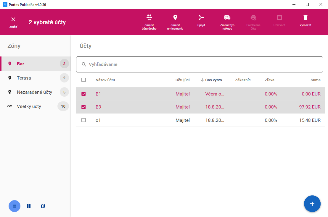Tick the o1 account checkbox

pyautogui.click(x=83, y=120)
